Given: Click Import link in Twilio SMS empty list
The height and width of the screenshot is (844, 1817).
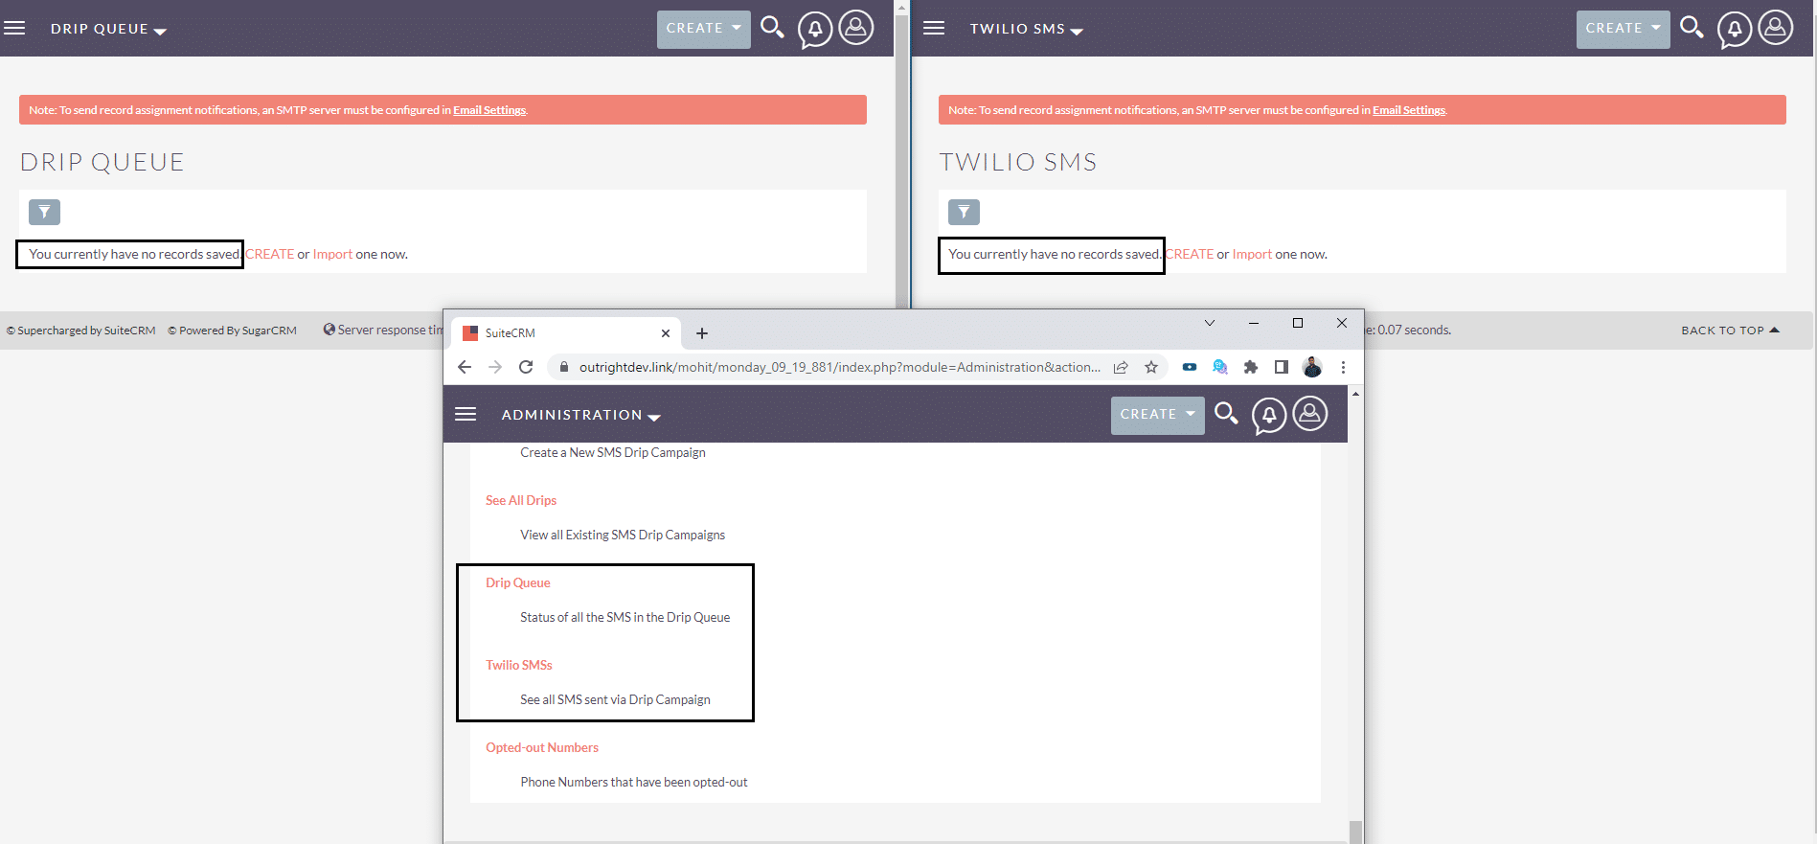Looking at the screenshot, I should point(1252,254).
